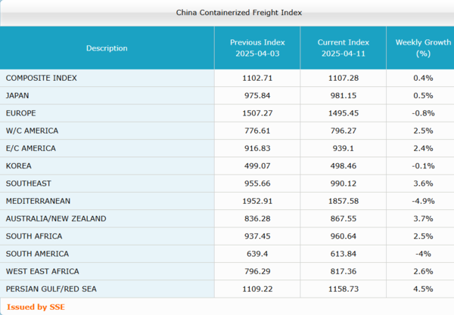The width and height of the screenshot is (454, 315).
Task: Click the Previous Index column header
Action: point(257,48)
